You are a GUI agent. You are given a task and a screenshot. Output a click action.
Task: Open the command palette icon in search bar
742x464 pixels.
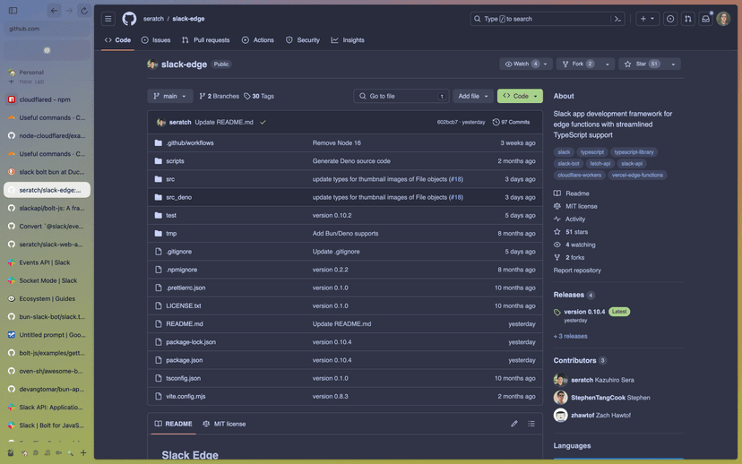coord(617,19)
